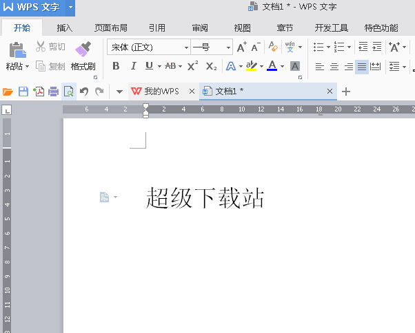The image size is (415, 333).
Task: Click the 剪切 cut button
Action: pos(50,47)
